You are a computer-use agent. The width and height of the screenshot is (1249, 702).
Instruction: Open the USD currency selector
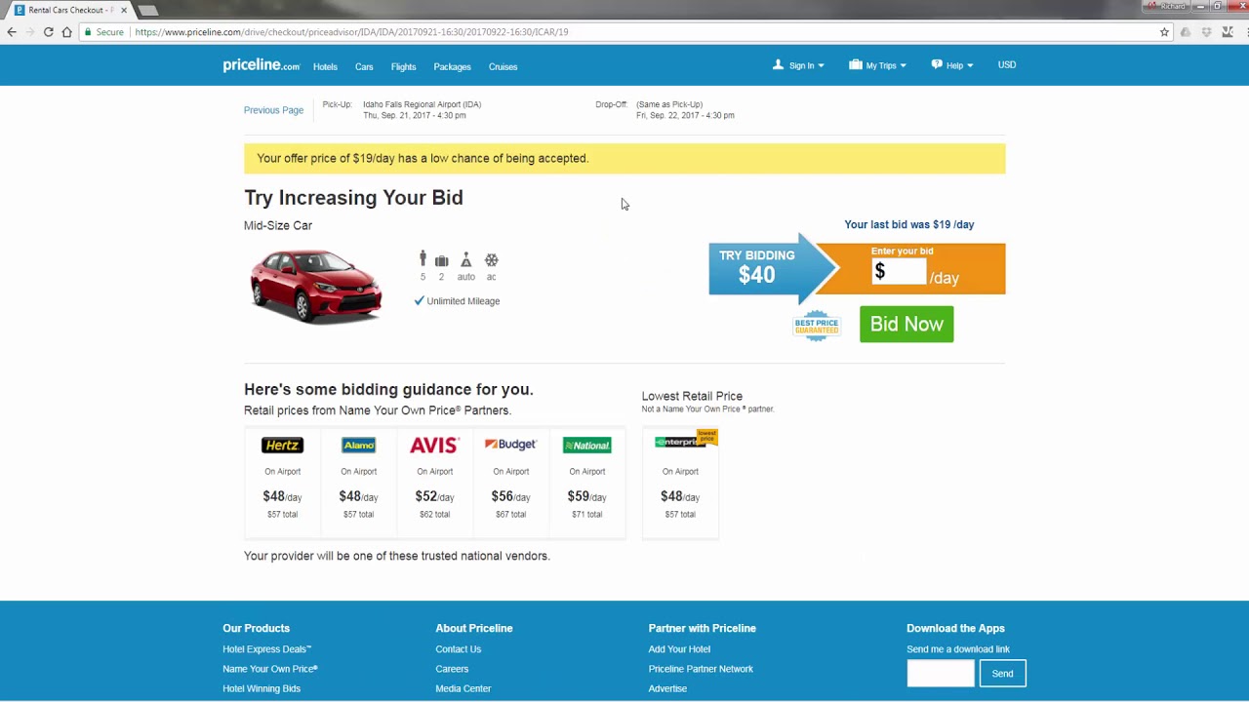pyautogui.click(x=1007, y=65)
